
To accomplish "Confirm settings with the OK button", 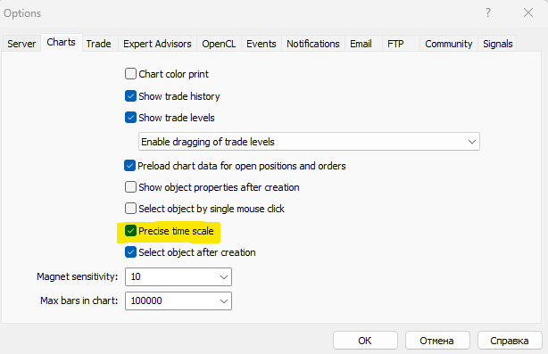I will (365, 341).
